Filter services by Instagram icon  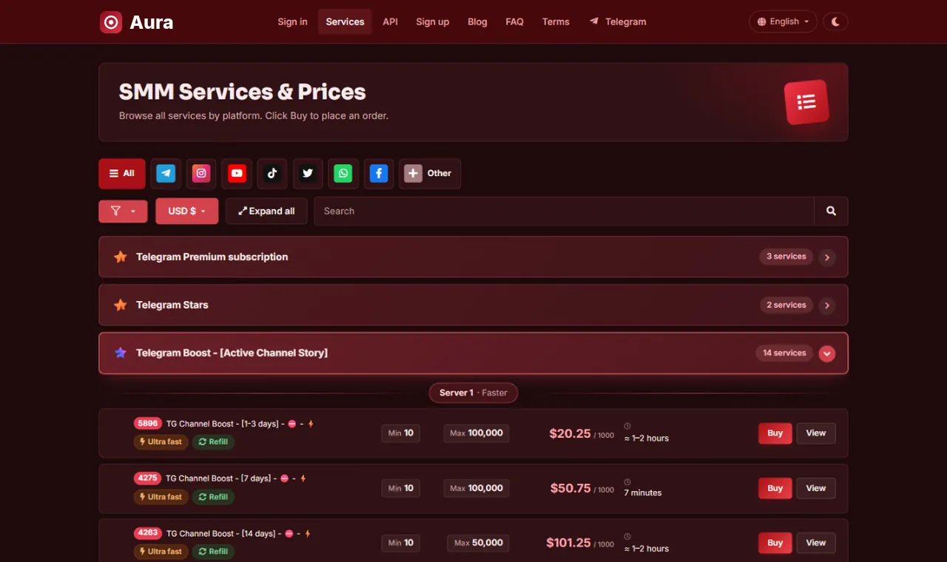click(x=201, y=174)
